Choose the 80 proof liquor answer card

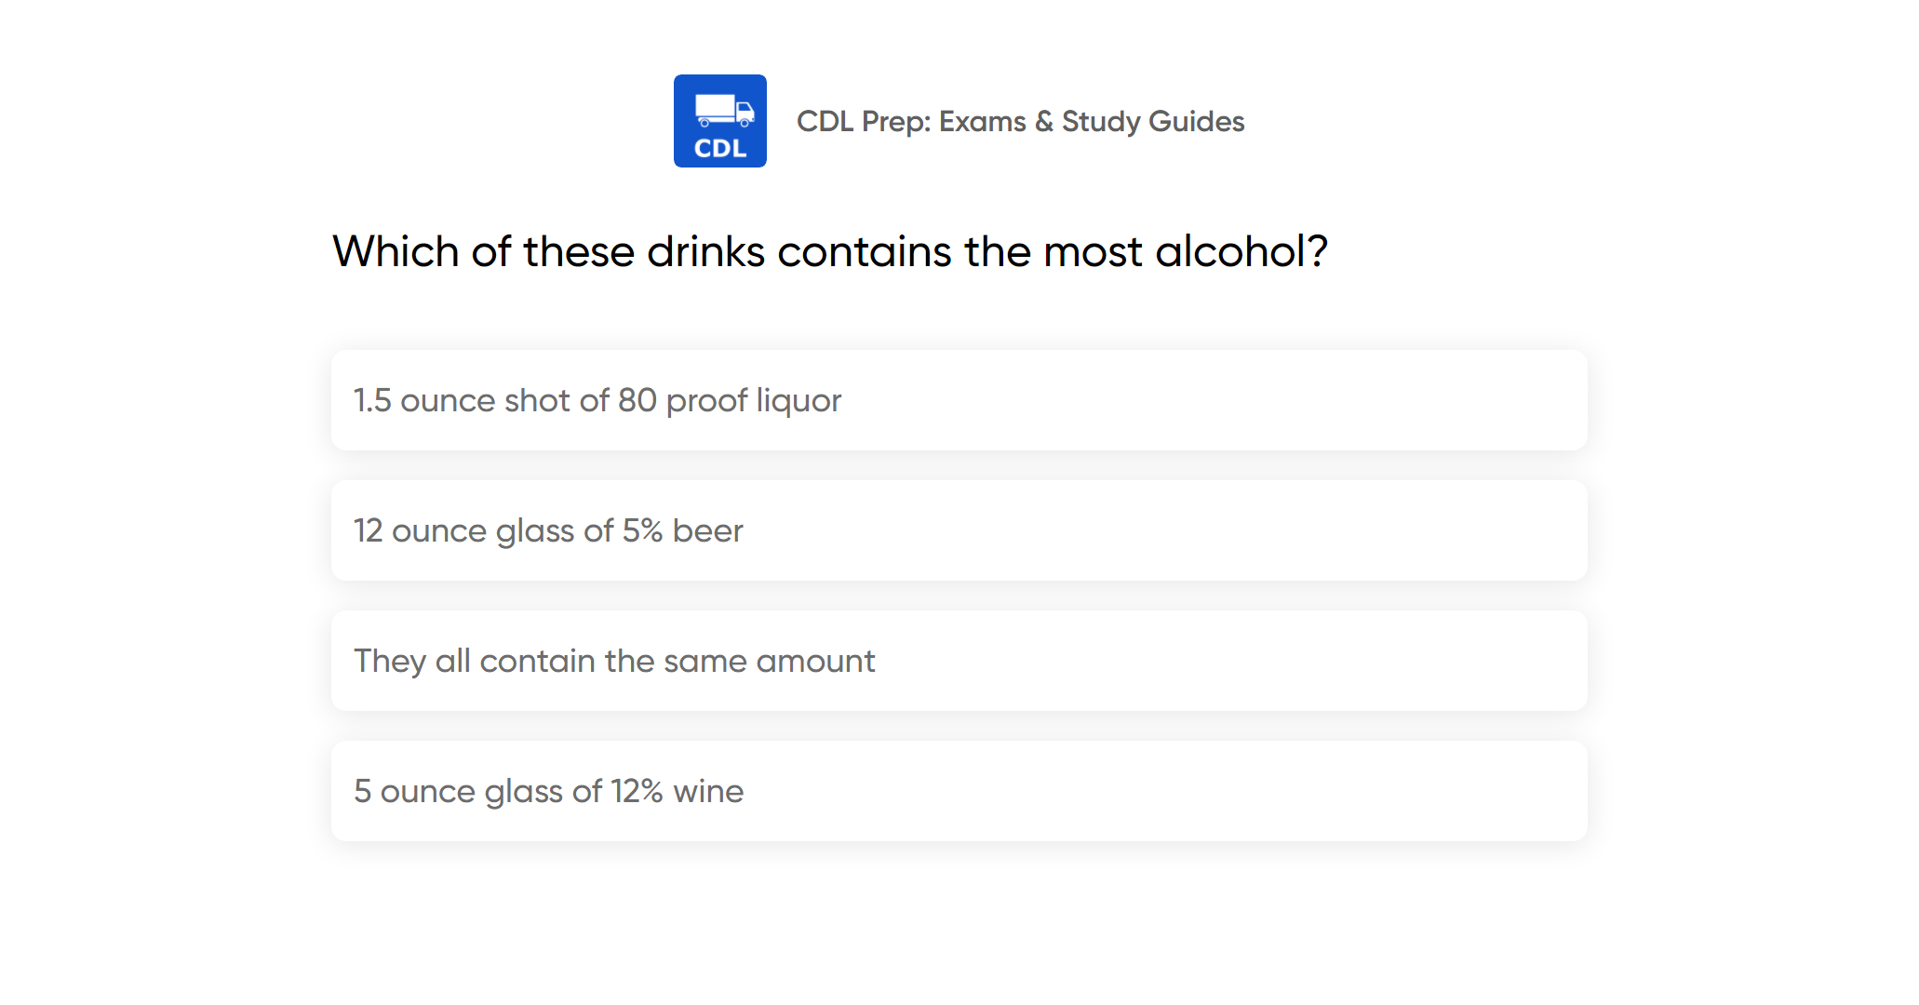(959, 400)
